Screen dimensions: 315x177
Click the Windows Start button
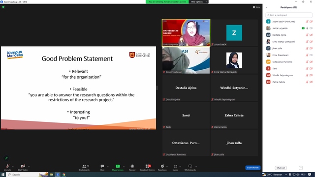[3, 175]
